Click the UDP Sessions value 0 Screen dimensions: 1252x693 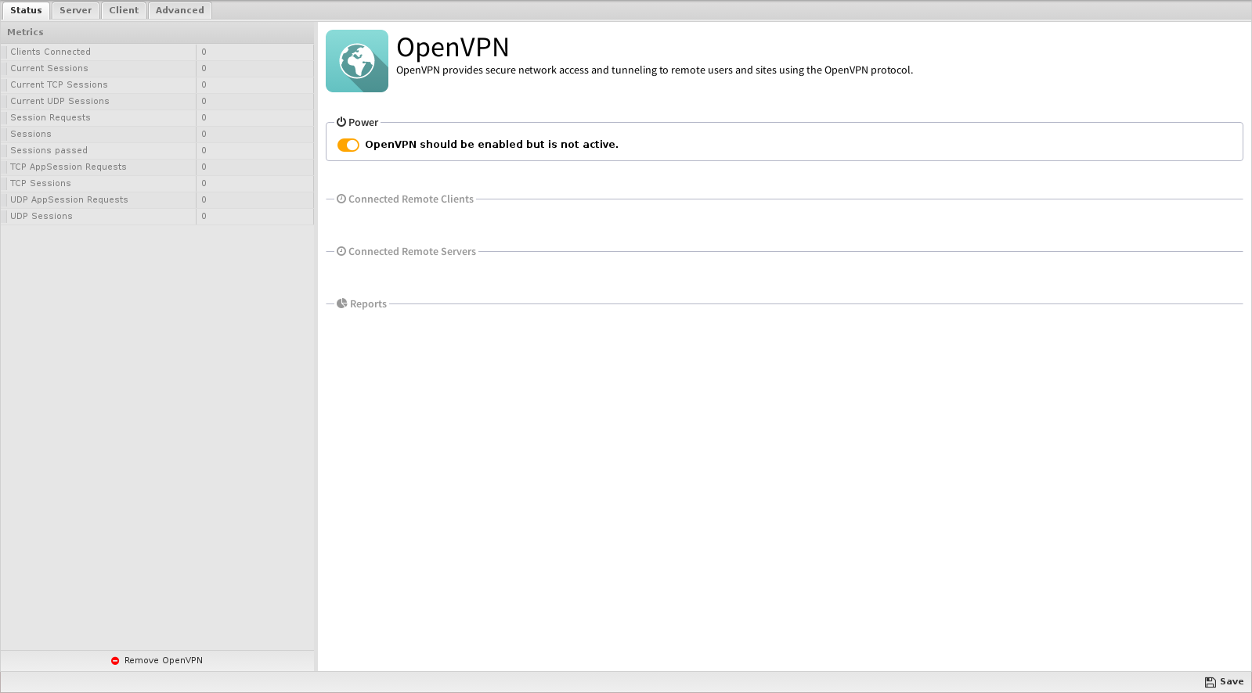click(204, 216)
